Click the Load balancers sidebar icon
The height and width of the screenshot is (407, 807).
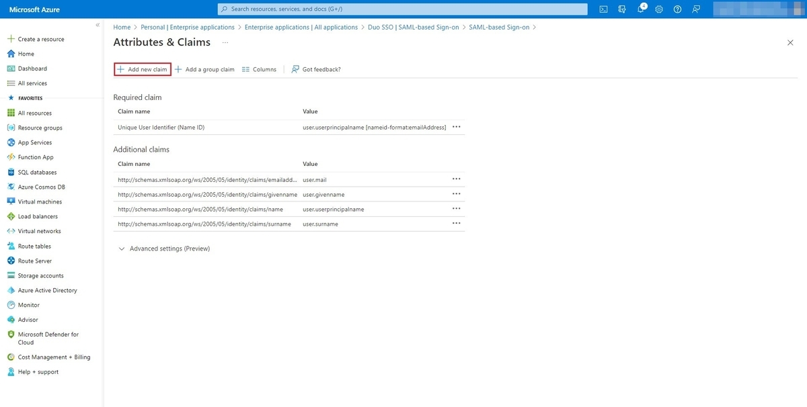(11, 216)
